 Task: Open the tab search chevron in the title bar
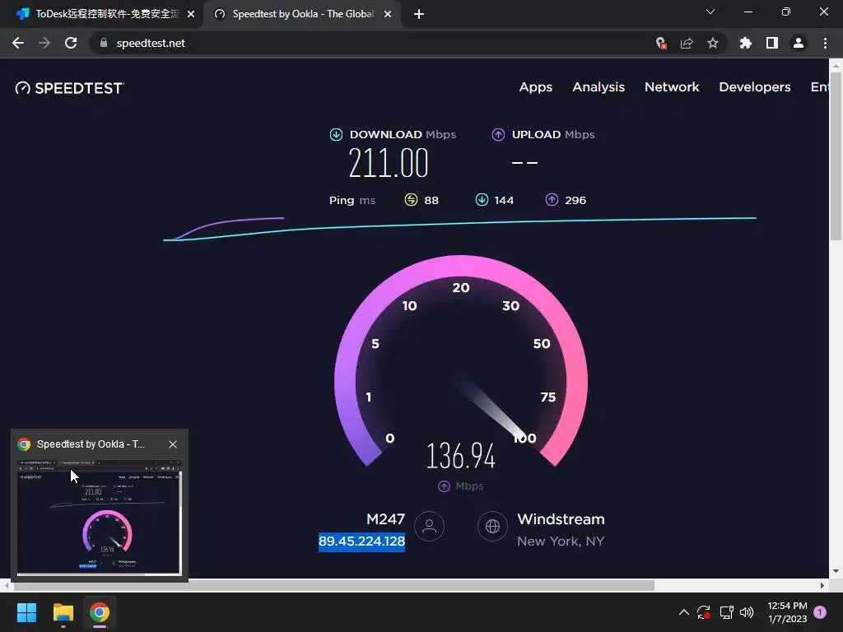[710, 12]
